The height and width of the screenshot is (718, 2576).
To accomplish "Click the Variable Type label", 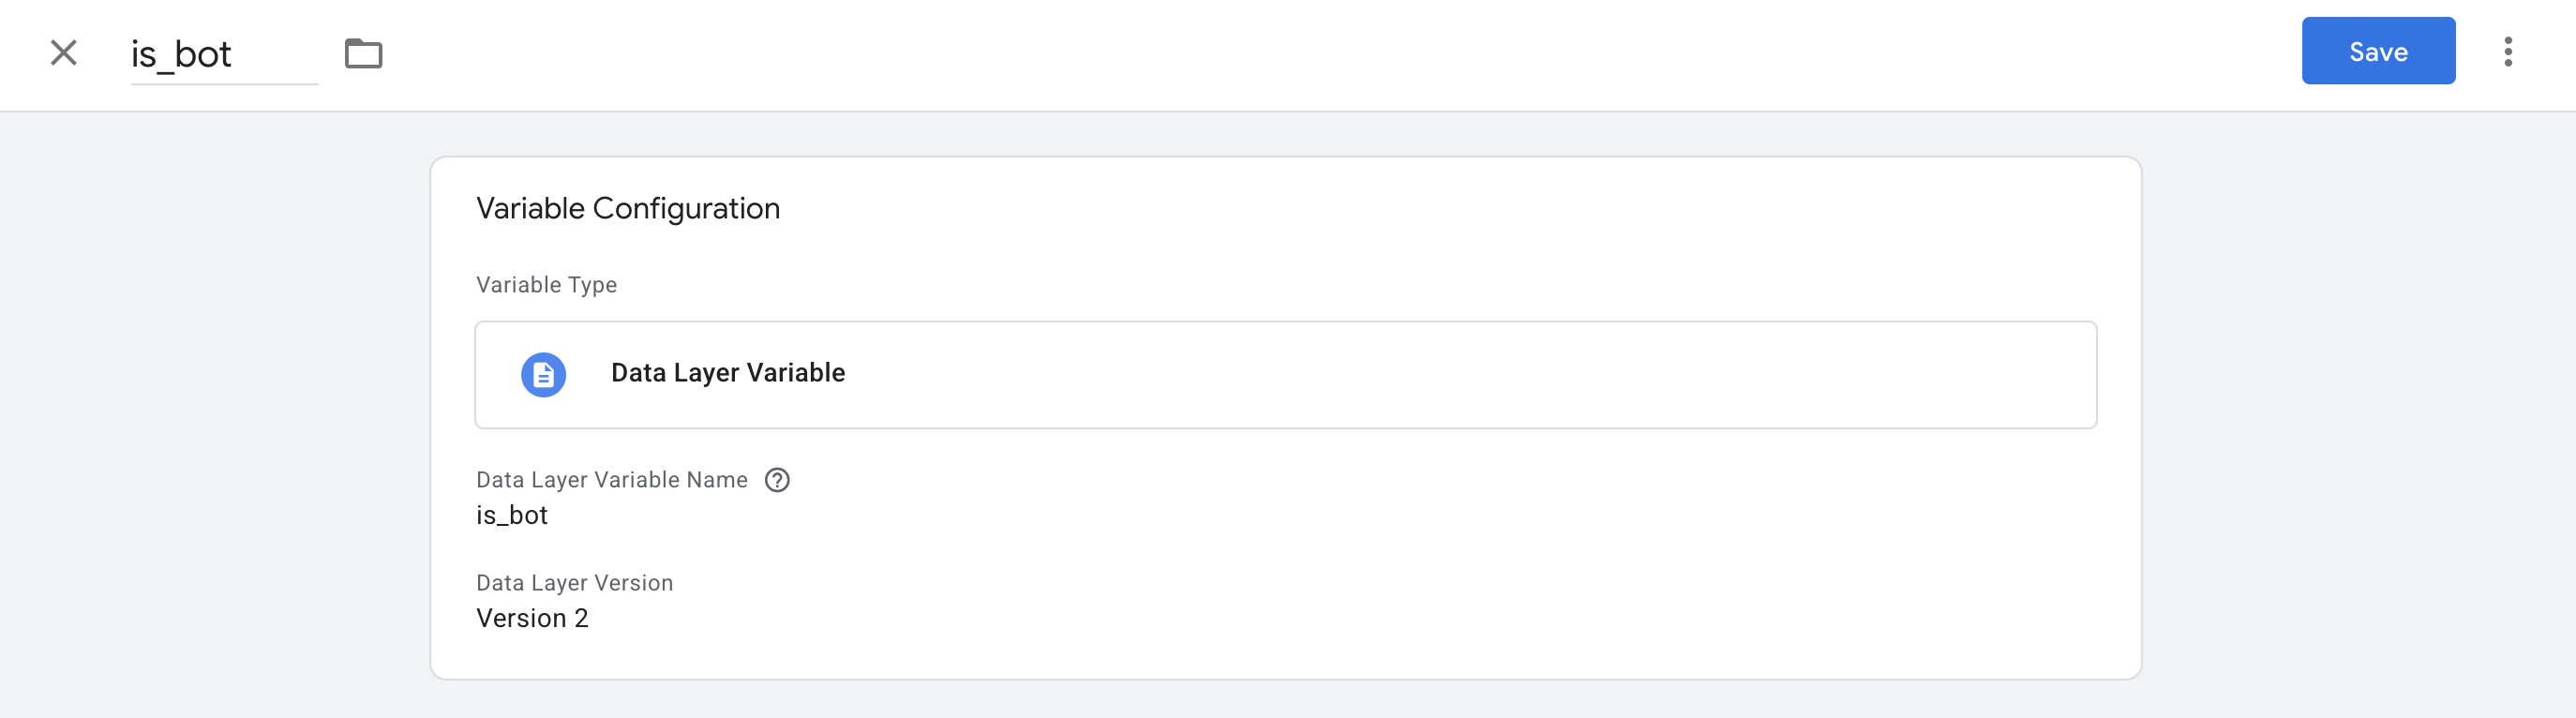I will (546, 285).
